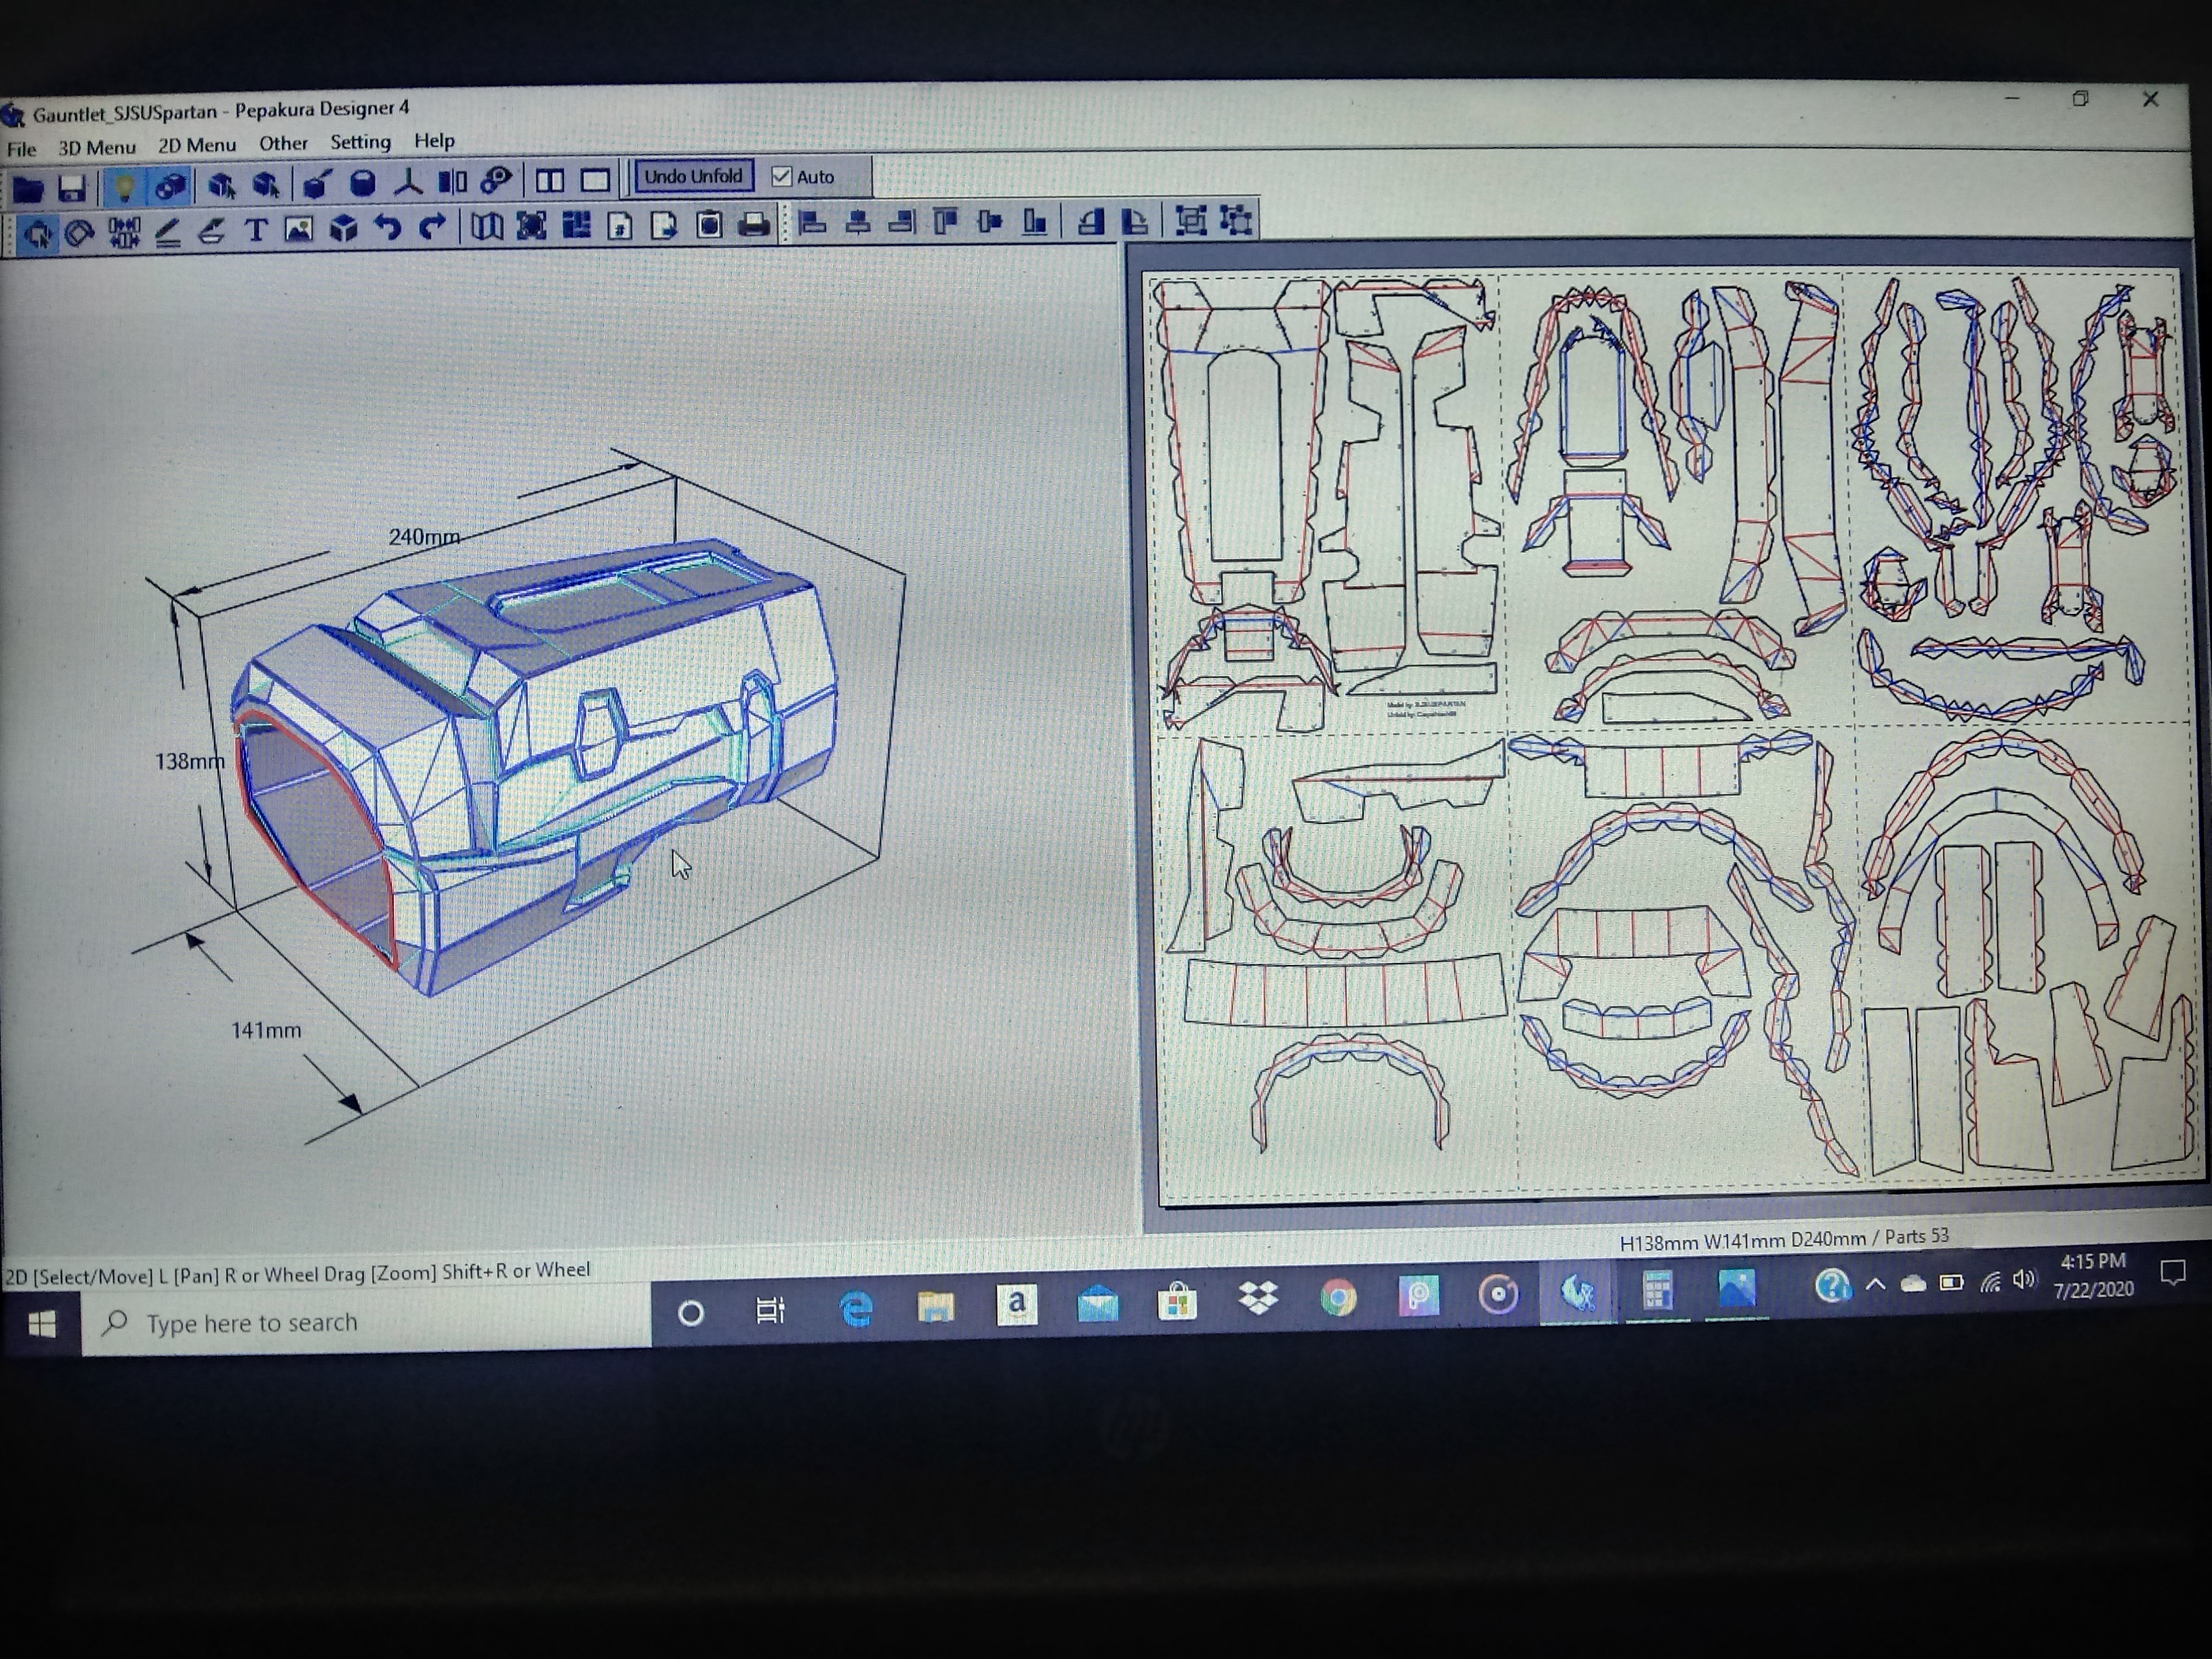
Task: Click the export page arrow icon
Action: 664,224
